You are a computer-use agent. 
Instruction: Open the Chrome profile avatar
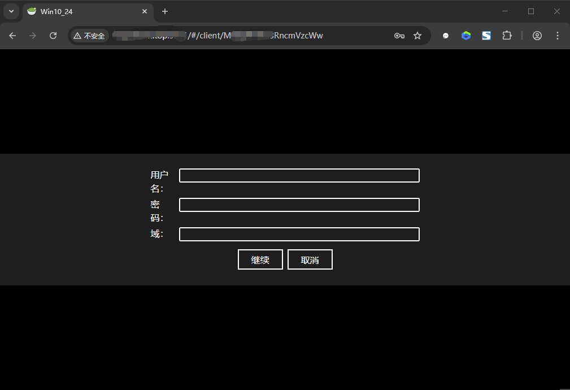point(537,36)
